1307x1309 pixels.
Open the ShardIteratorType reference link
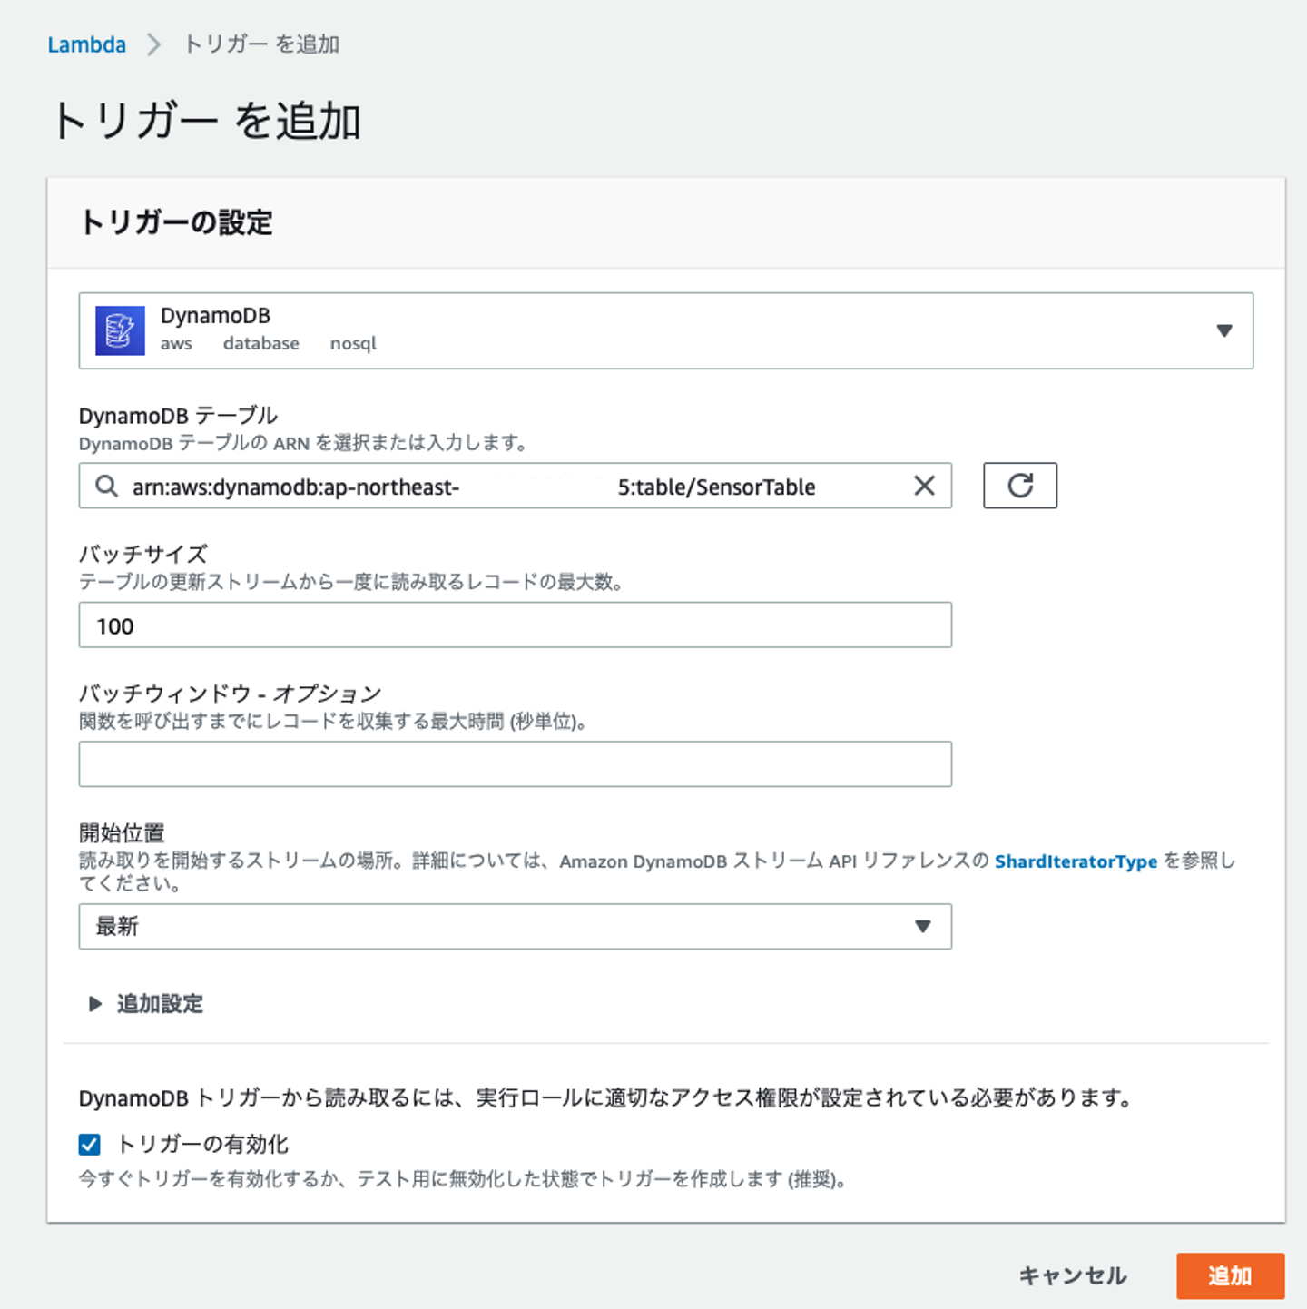tap(1076, 861)
